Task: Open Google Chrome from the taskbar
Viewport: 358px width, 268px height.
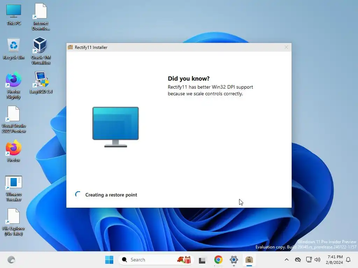Action: pos(218,260)
